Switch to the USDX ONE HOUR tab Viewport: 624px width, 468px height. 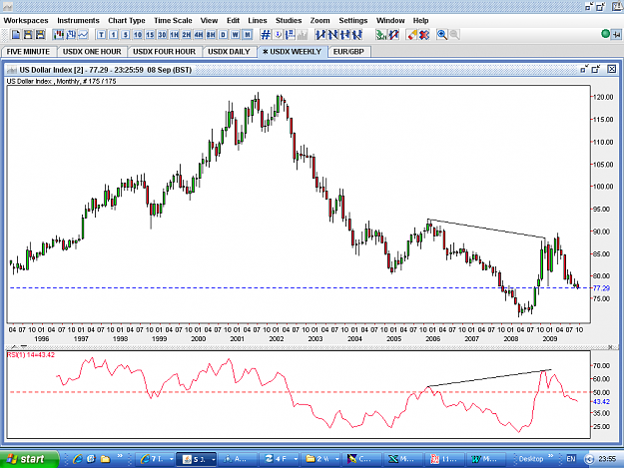92,52
